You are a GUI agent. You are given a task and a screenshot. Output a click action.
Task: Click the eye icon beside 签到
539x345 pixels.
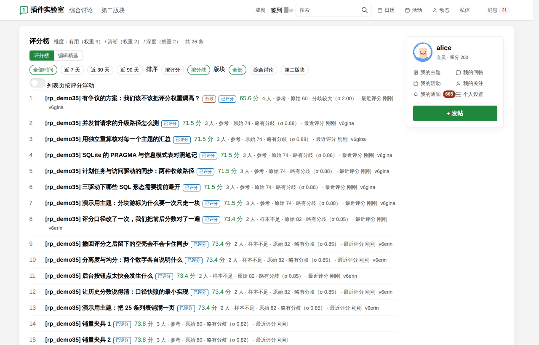coord(291,10)
